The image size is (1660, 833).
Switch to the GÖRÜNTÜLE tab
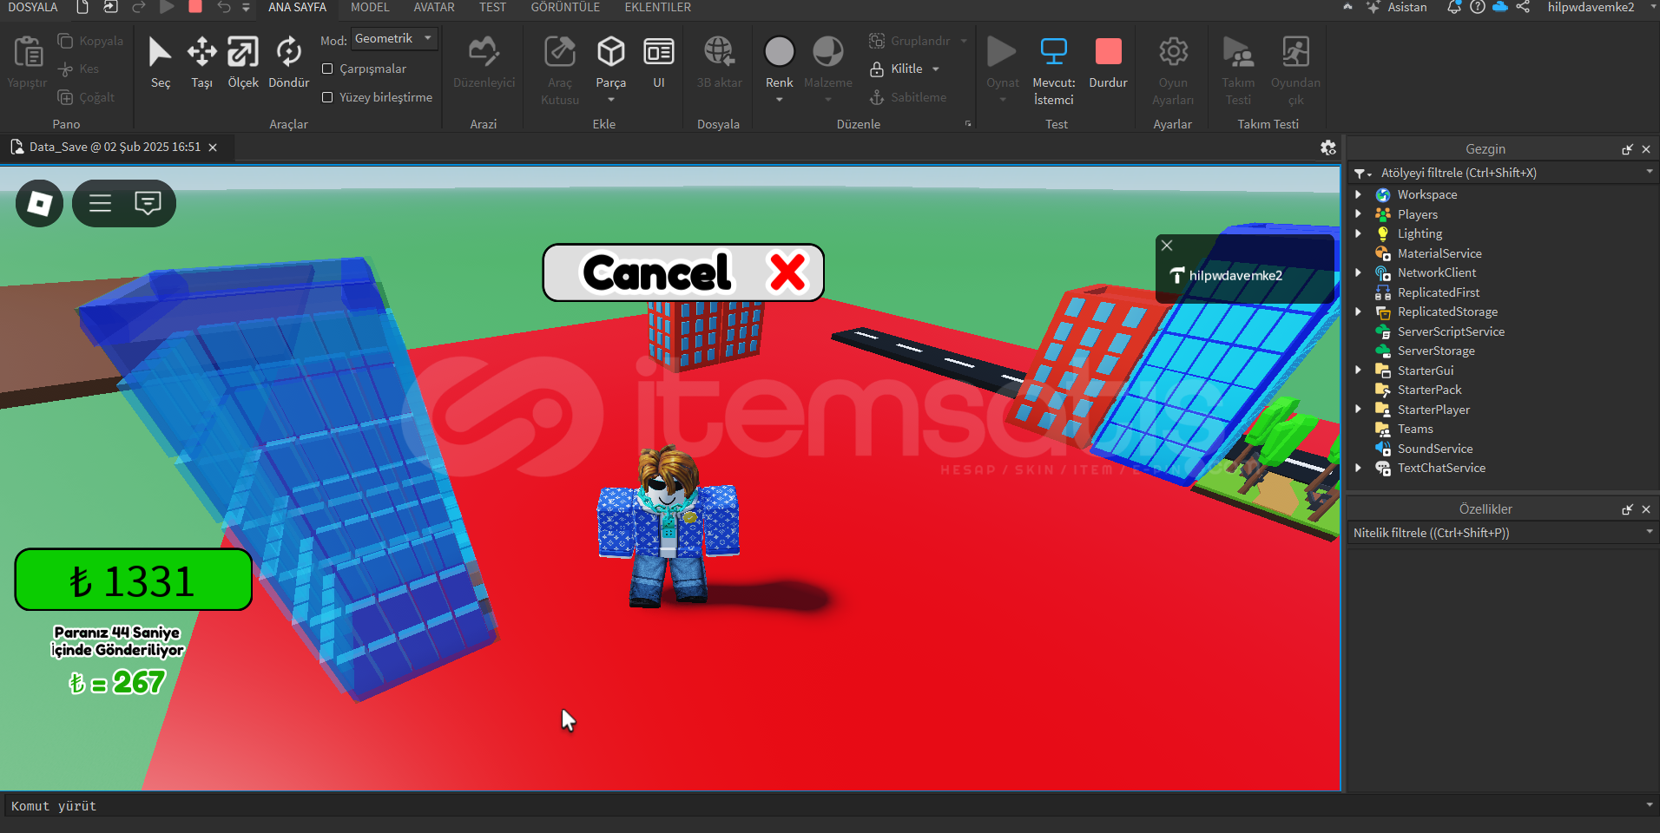pyautogui.click(x=565, y=7)
